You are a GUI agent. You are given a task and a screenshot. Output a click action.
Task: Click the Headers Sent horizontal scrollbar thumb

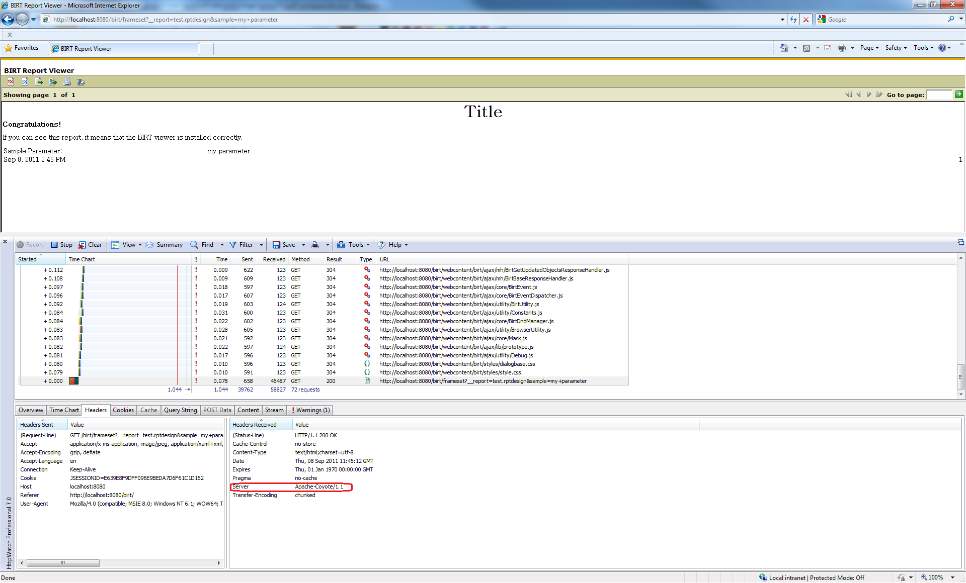(63, 563)
